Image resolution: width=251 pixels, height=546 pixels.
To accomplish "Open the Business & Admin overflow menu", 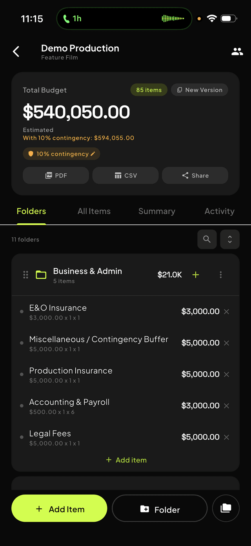I will (x=220, y=275).
